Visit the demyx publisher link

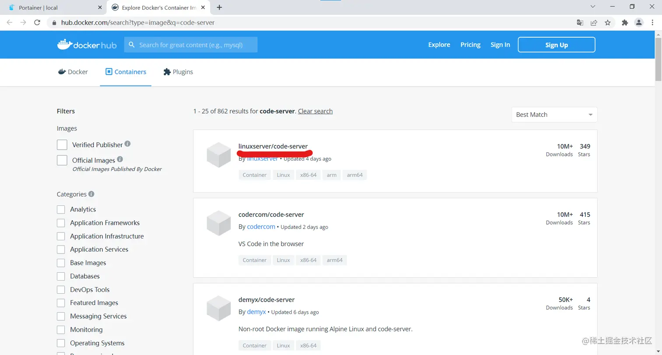pos(257,312)
